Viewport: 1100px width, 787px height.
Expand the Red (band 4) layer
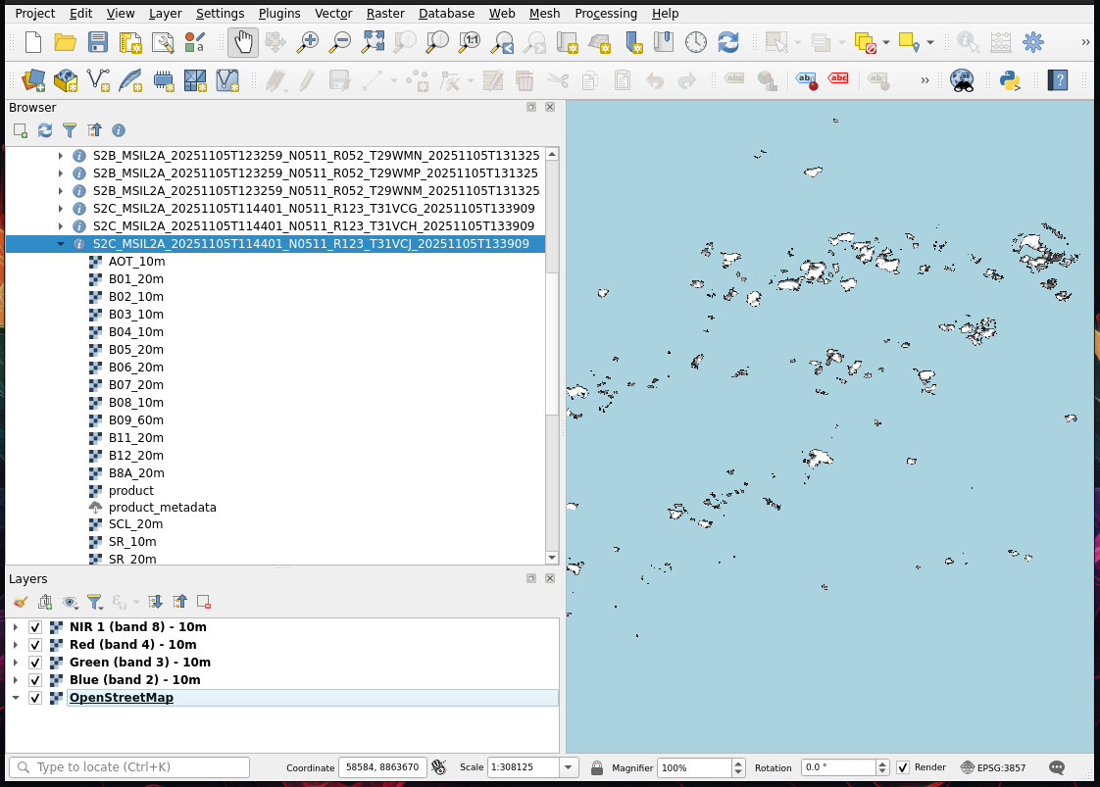pos(16,645)
